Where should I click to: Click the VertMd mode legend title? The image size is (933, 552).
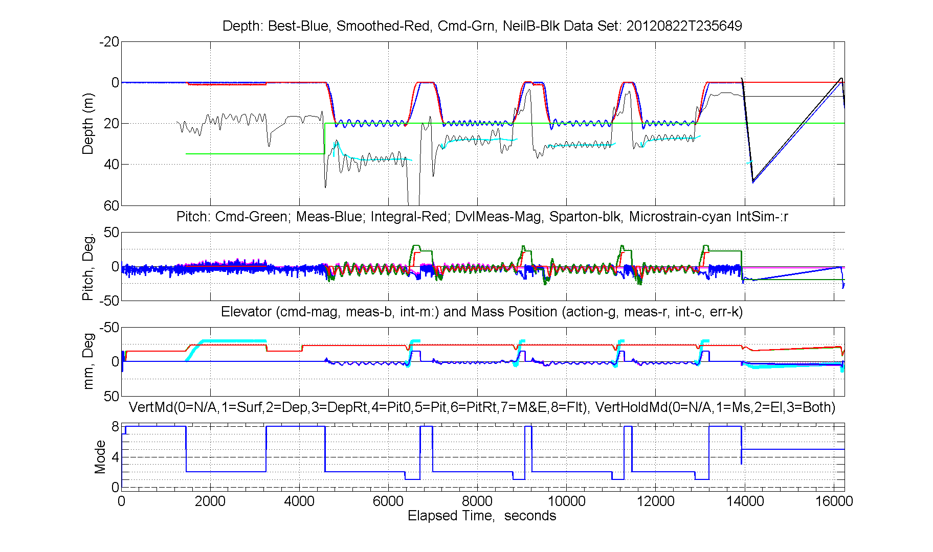pyautogui.click(x=482, y=407)
